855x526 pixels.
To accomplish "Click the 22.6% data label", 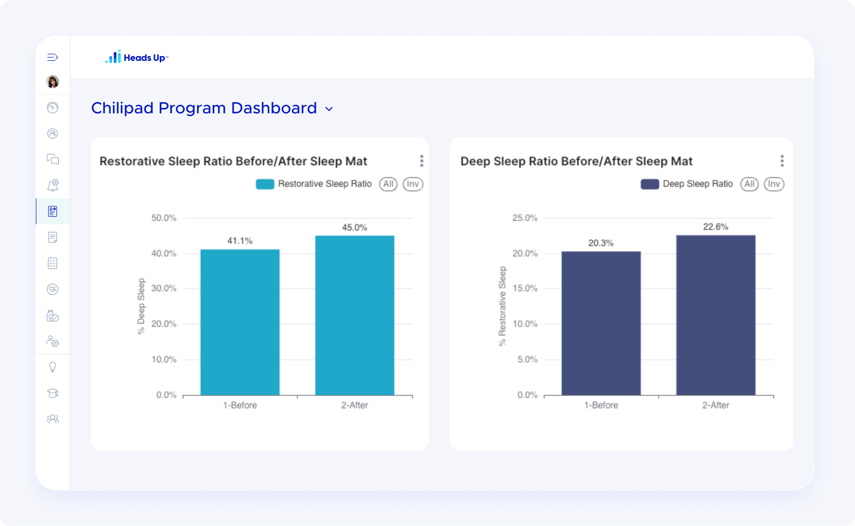I will [716, 227].
